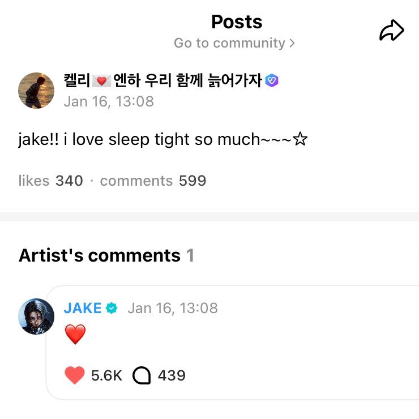Select the Korean username of the poster
This screenshot has width=419, height=419.
pyautogui.click(x=163, y=81)
